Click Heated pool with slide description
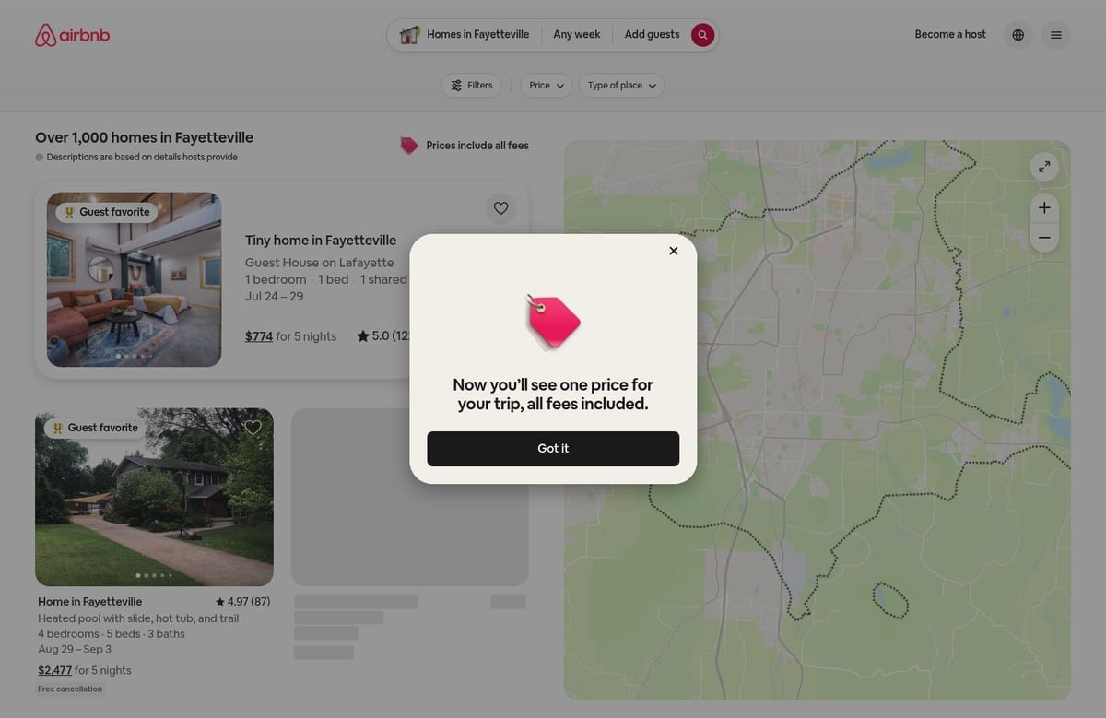 click(138, 618)
